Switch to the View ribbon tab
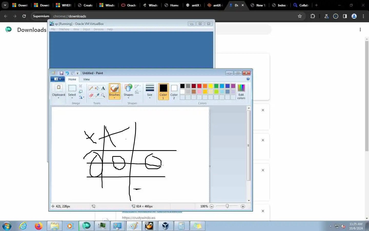Image resolution: width=369 pixels, height=231 pixels. tap(86, 79)
